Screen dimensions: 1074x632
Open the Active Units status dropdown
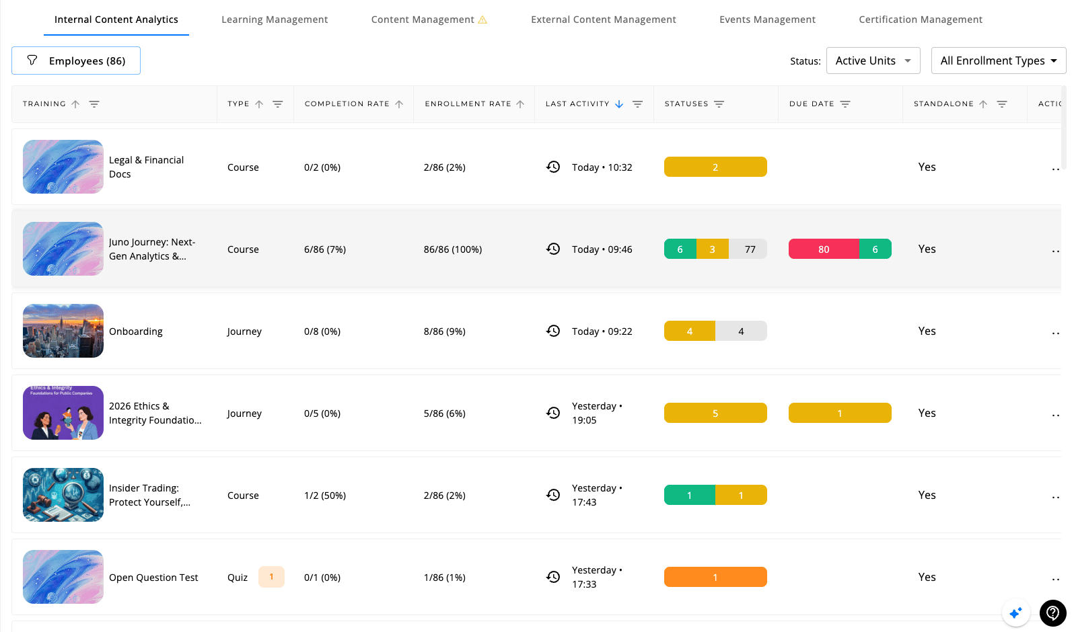pos(873,61)
